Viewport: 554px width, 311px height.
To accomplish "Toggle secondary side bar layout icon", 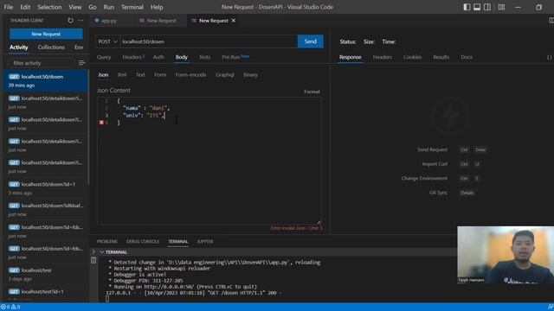I will click(487, 7).
